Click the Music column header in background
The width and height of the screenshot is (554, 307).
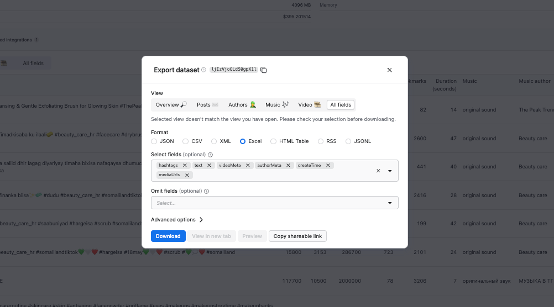point(469,81)
